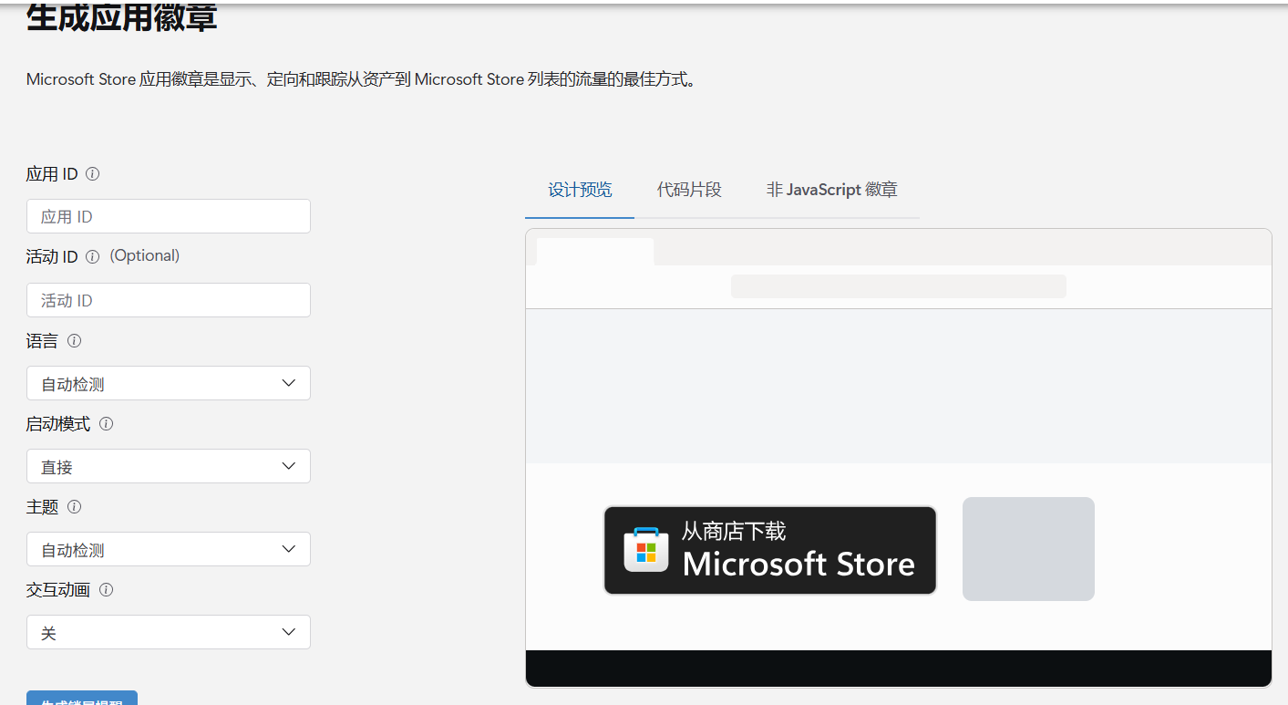Click the info icon next to 活动 ID
The image size is (1288, 705).
coord(92,257)
